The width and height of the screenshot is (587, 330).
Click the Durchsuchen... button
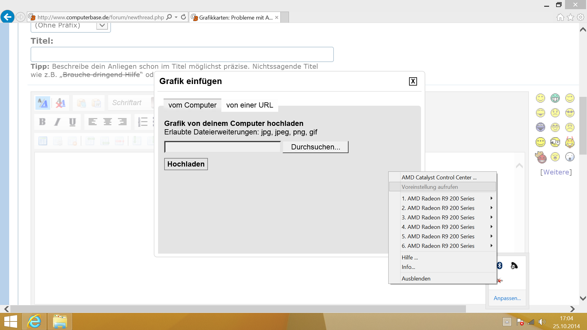pyautogui.click(x=315, y=147)
